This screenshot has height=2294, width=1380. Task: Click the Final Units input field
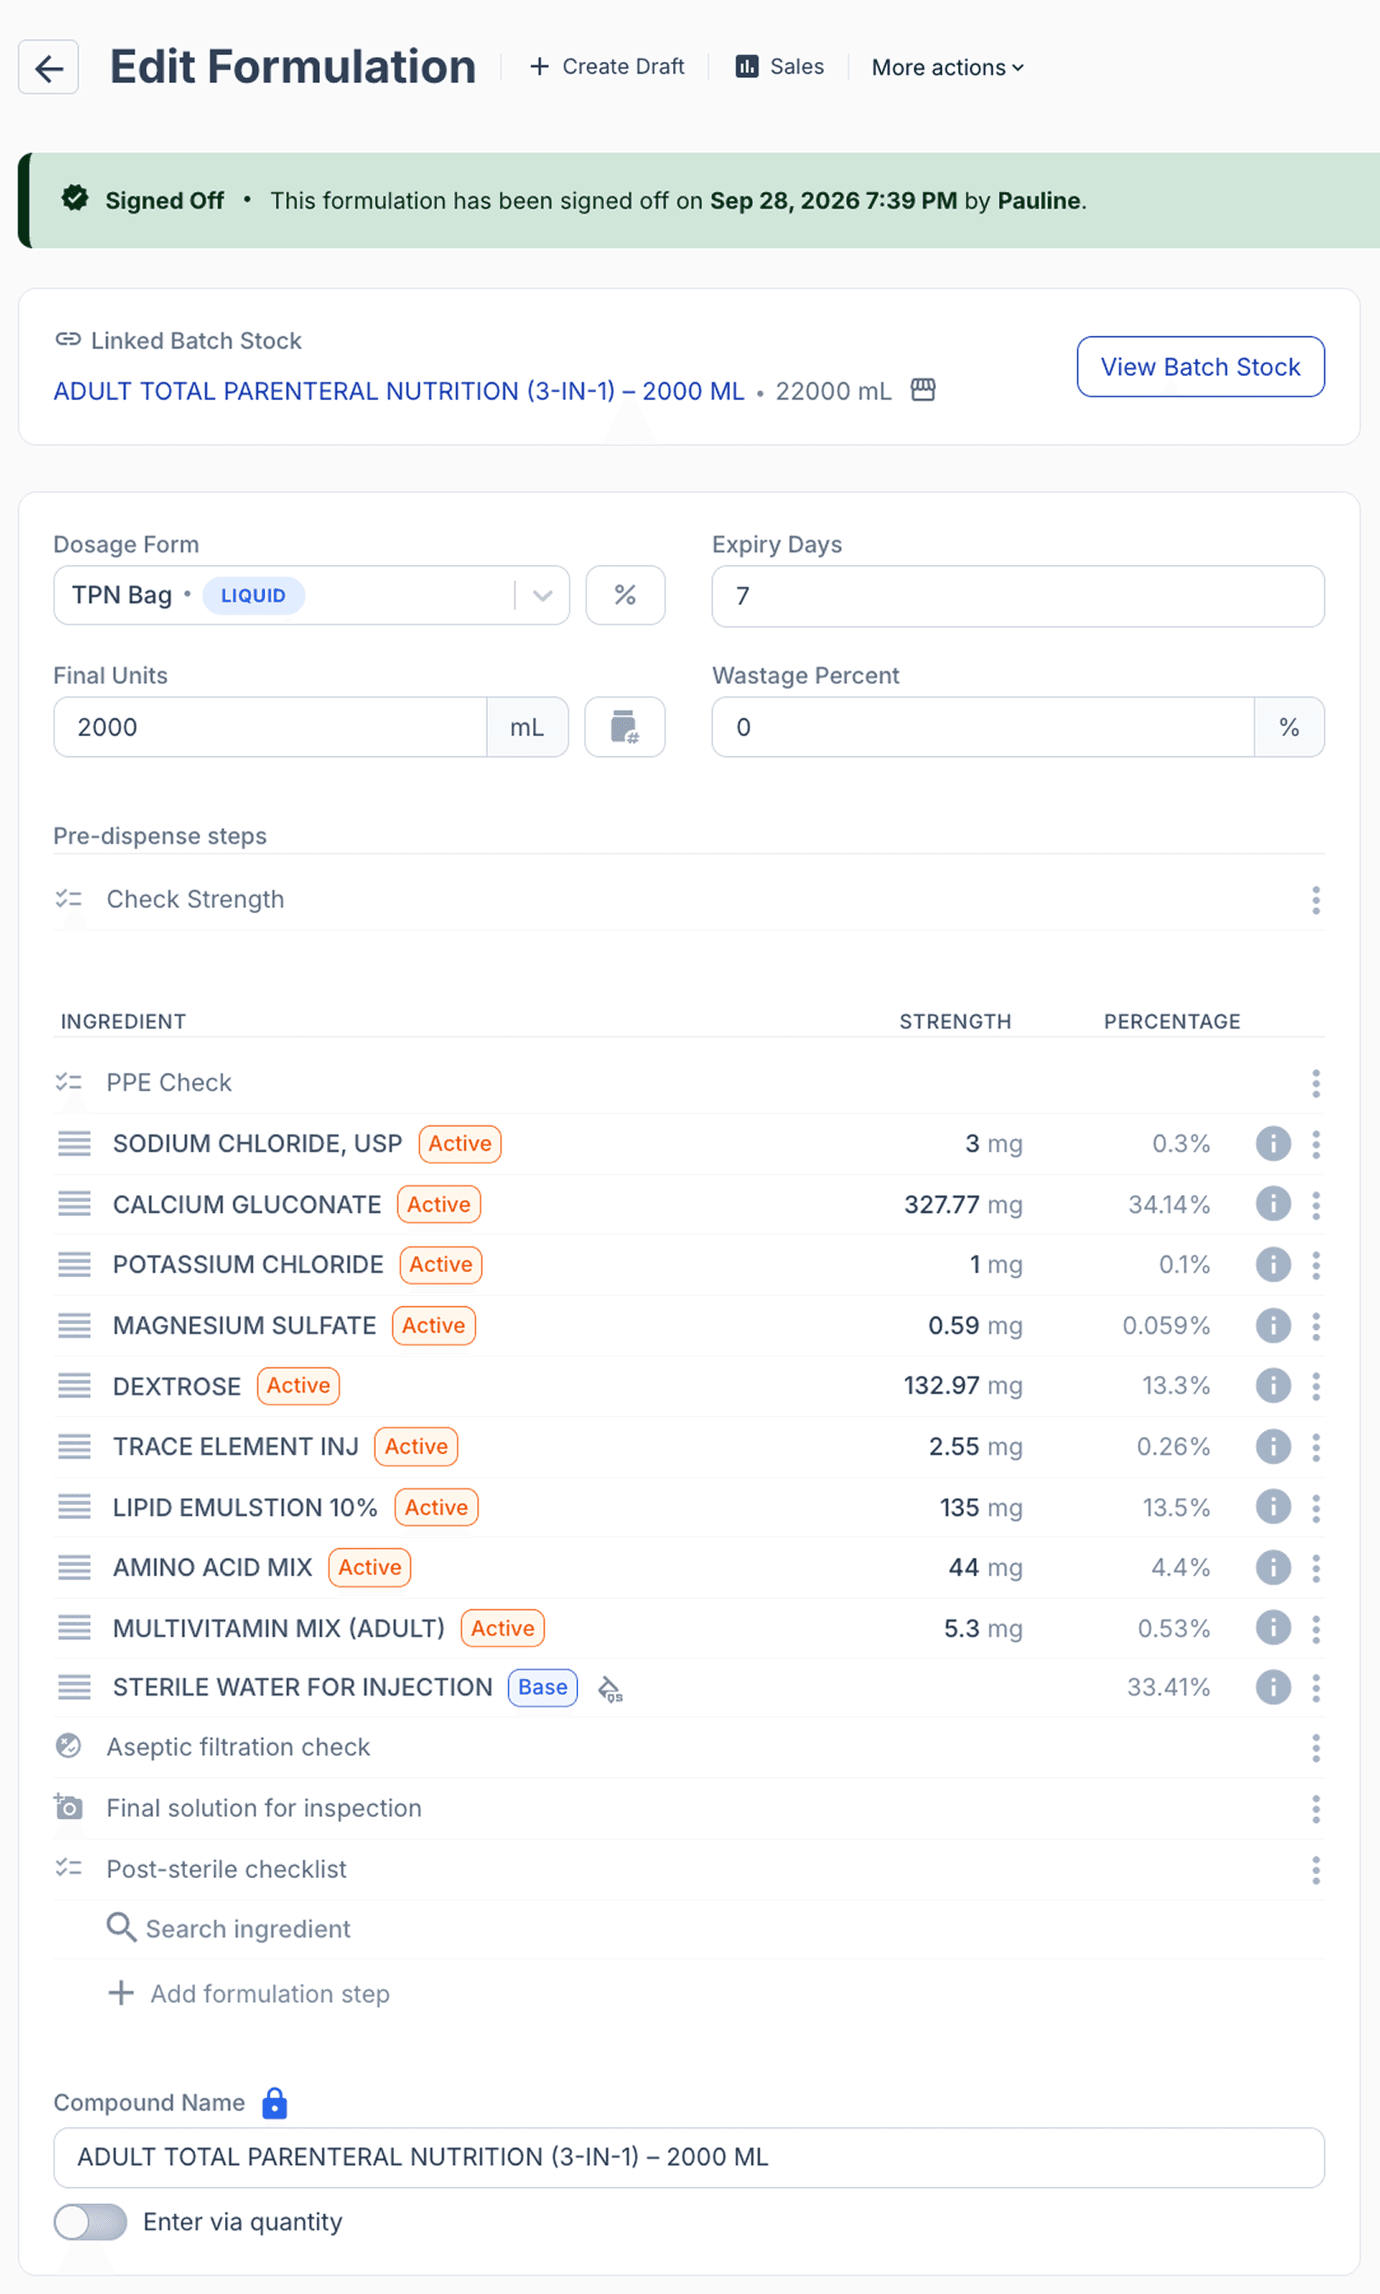tap(271, 727)
